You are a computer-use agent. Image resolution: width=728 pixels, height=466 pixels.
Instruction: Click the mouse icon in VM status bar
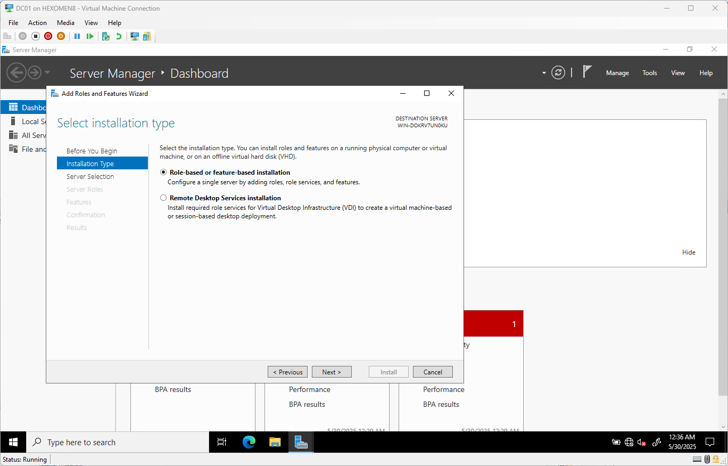[x=707, y=459]
